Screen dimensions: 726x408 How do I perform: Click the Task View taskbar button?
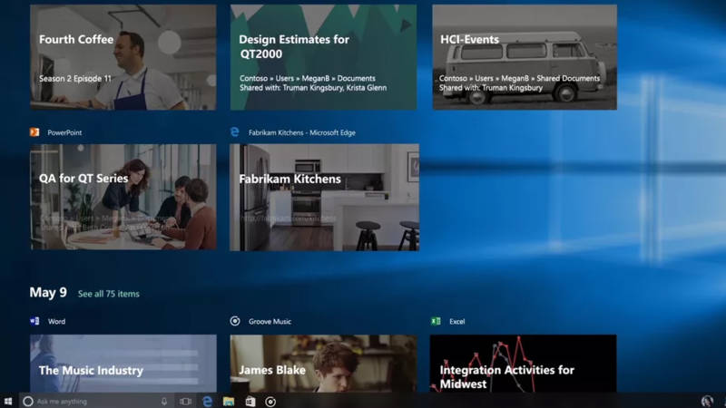(186, 402)
